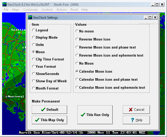Open the Actions menu
The height and width of the screenshot is (137, 167).
tap(62, 10)
